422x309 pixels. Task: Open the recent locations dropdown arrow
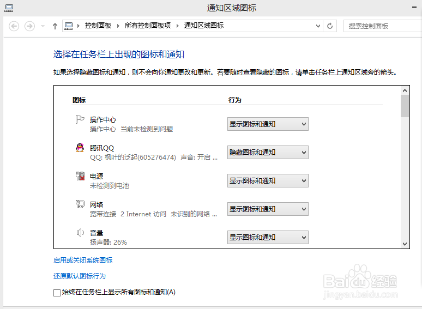coord(43,26)
